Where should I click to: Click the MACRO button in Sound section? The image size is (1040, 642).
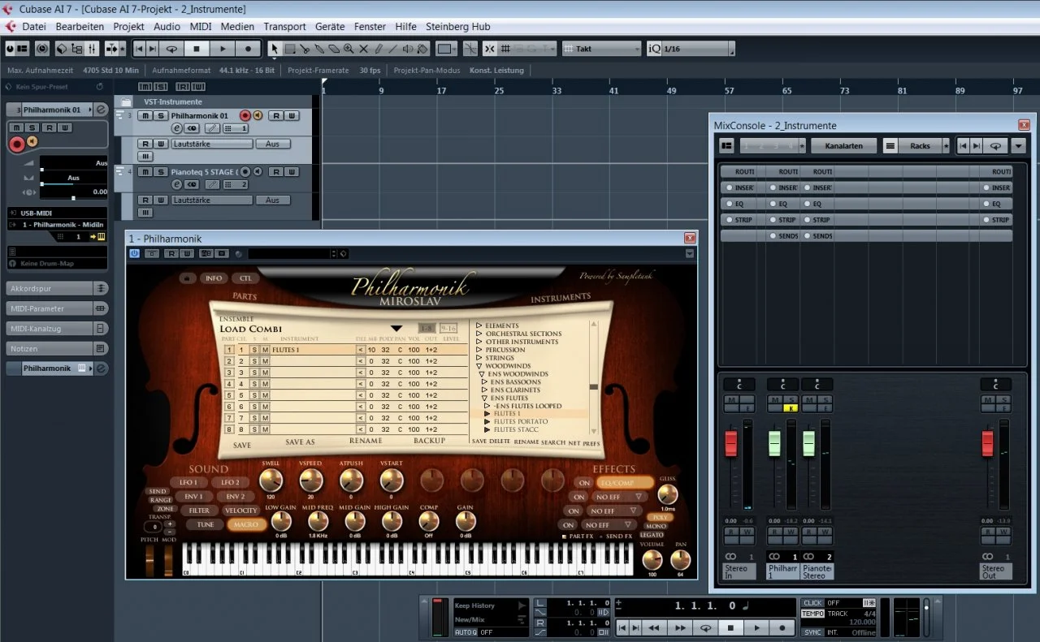click(x=245, y=524)
